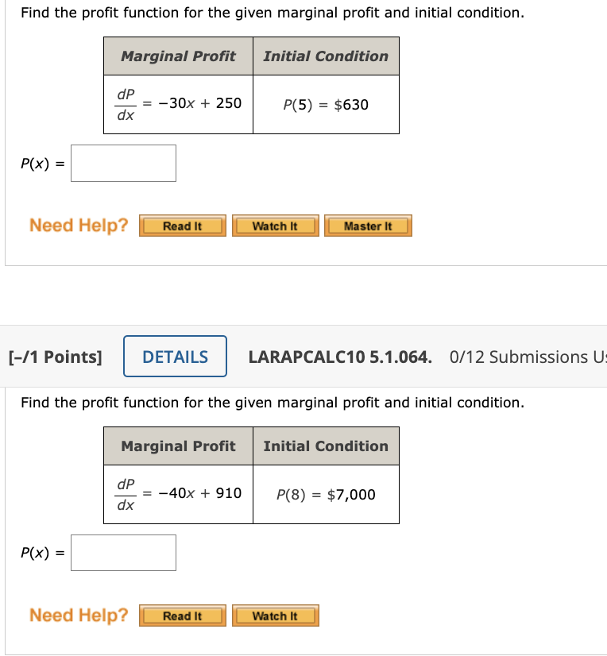
Task: Select the Marginal Profit column header in first table
Action: (x=177, y=56)
